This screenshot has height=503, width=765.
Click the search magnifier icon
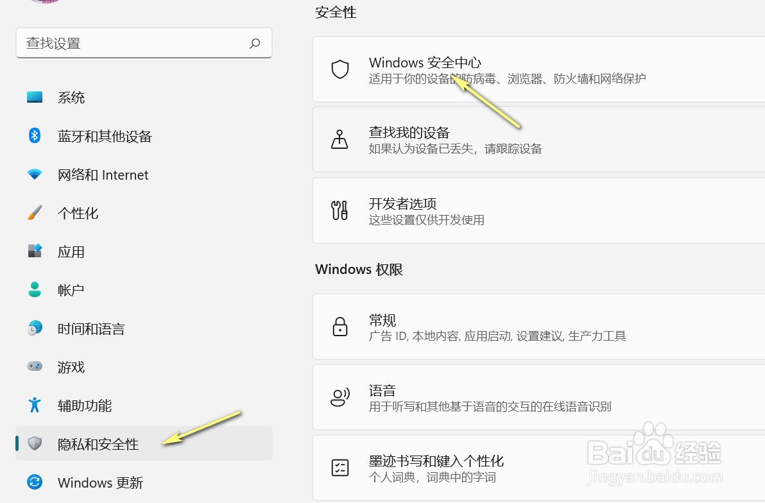(x=255, y=44)
